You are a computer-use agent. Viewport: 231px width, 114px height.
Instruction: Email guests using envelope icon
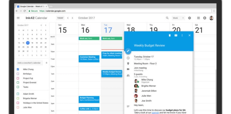click(x=176, y=35)
